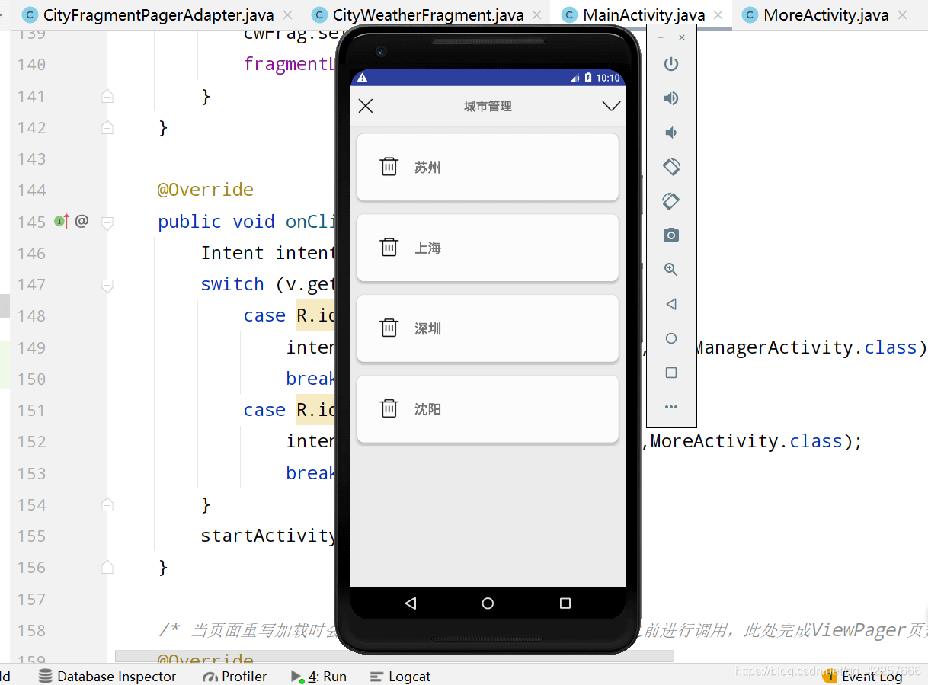Delete 苏州 using its trash button
This screenshot has height=685, width=928.
[389, 167]
